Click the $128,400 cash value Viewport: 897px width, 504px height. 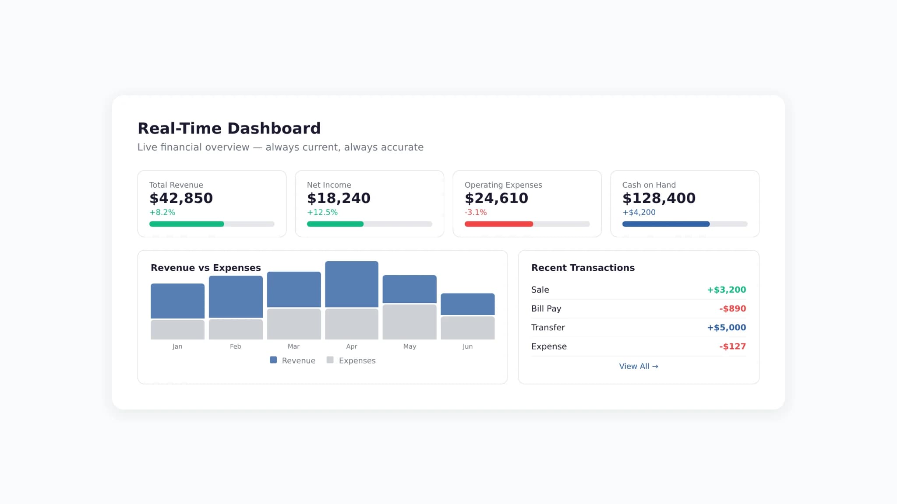659,198
